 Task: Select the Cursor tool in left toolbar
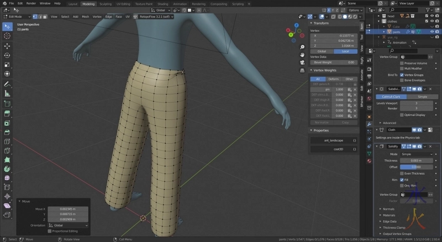7,36
